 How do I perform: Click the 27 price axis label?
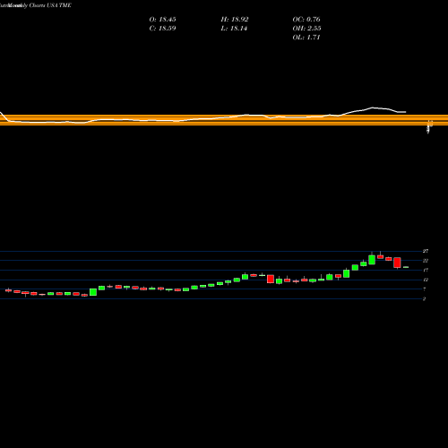(426, 251)
